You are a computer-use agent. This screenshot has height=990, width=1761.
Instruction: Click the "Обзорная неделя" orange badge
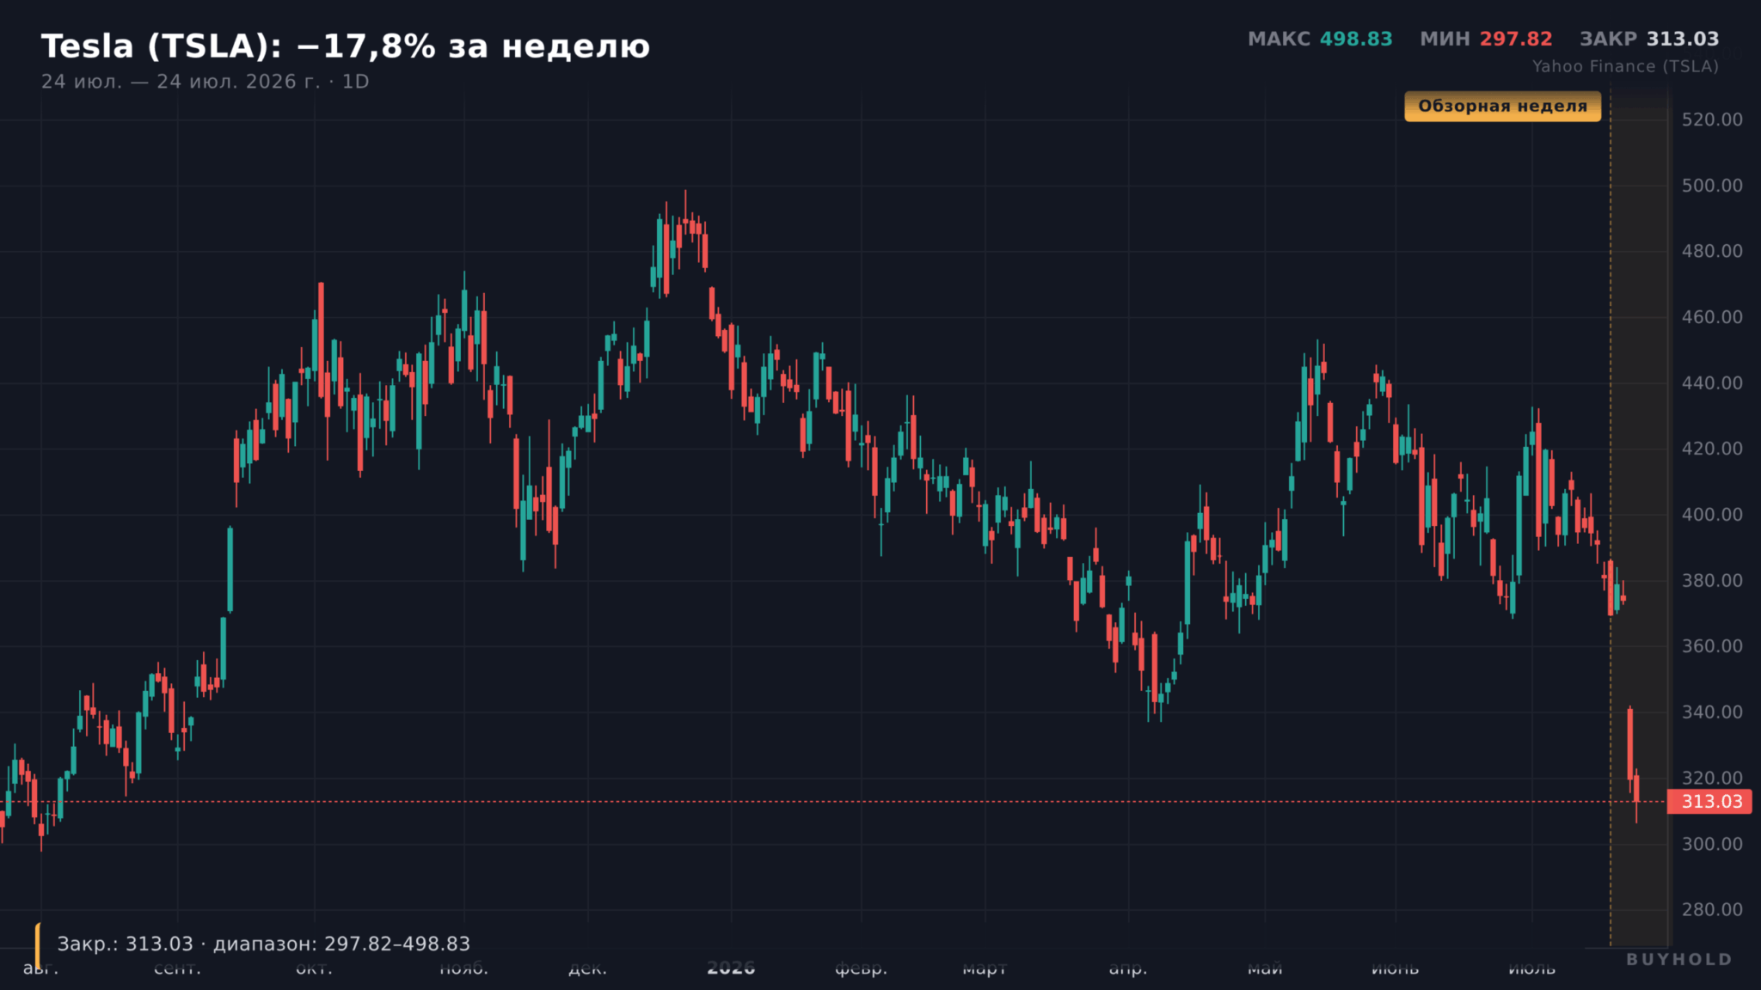tap(1502, 107)
